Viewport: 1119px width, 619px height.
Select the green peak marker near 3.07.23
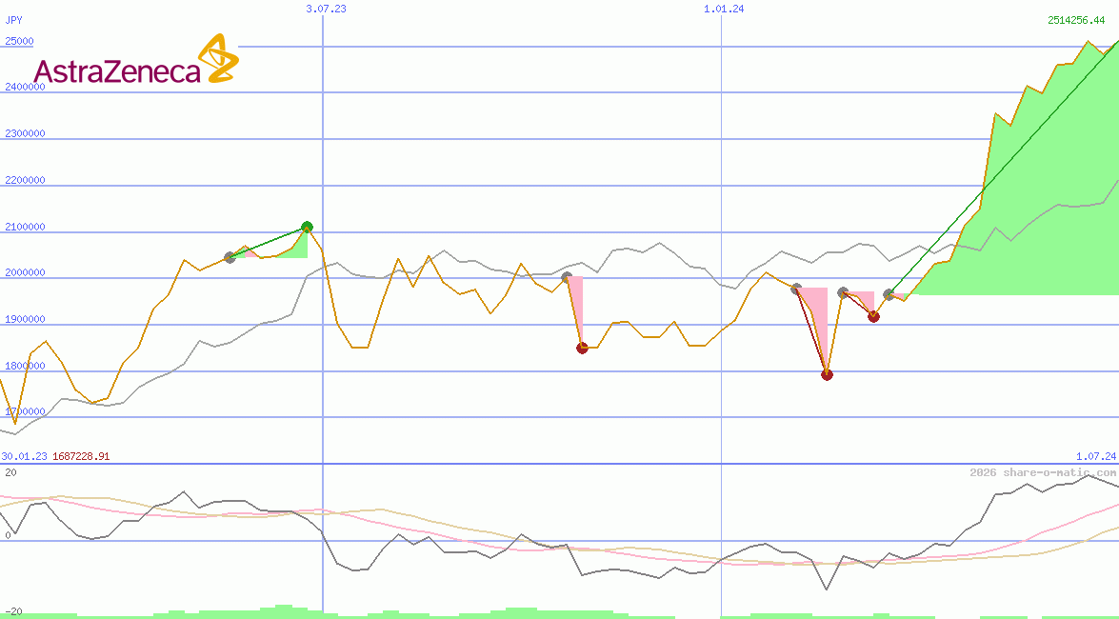click(307, 227)
